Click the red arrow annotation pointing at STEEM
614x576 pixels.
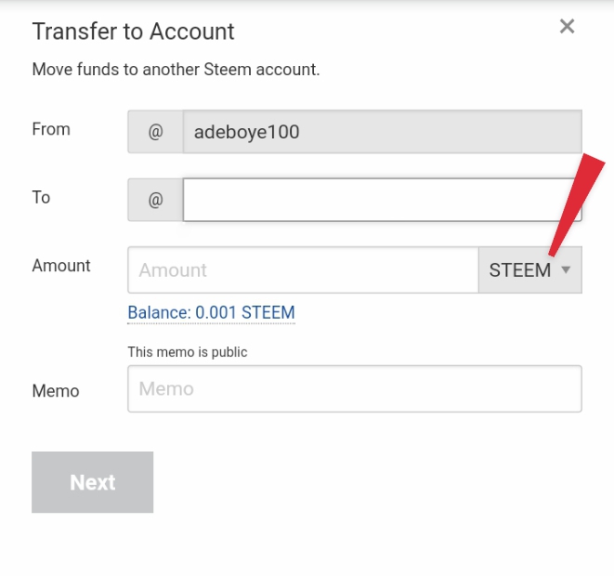tap(577, 204)
